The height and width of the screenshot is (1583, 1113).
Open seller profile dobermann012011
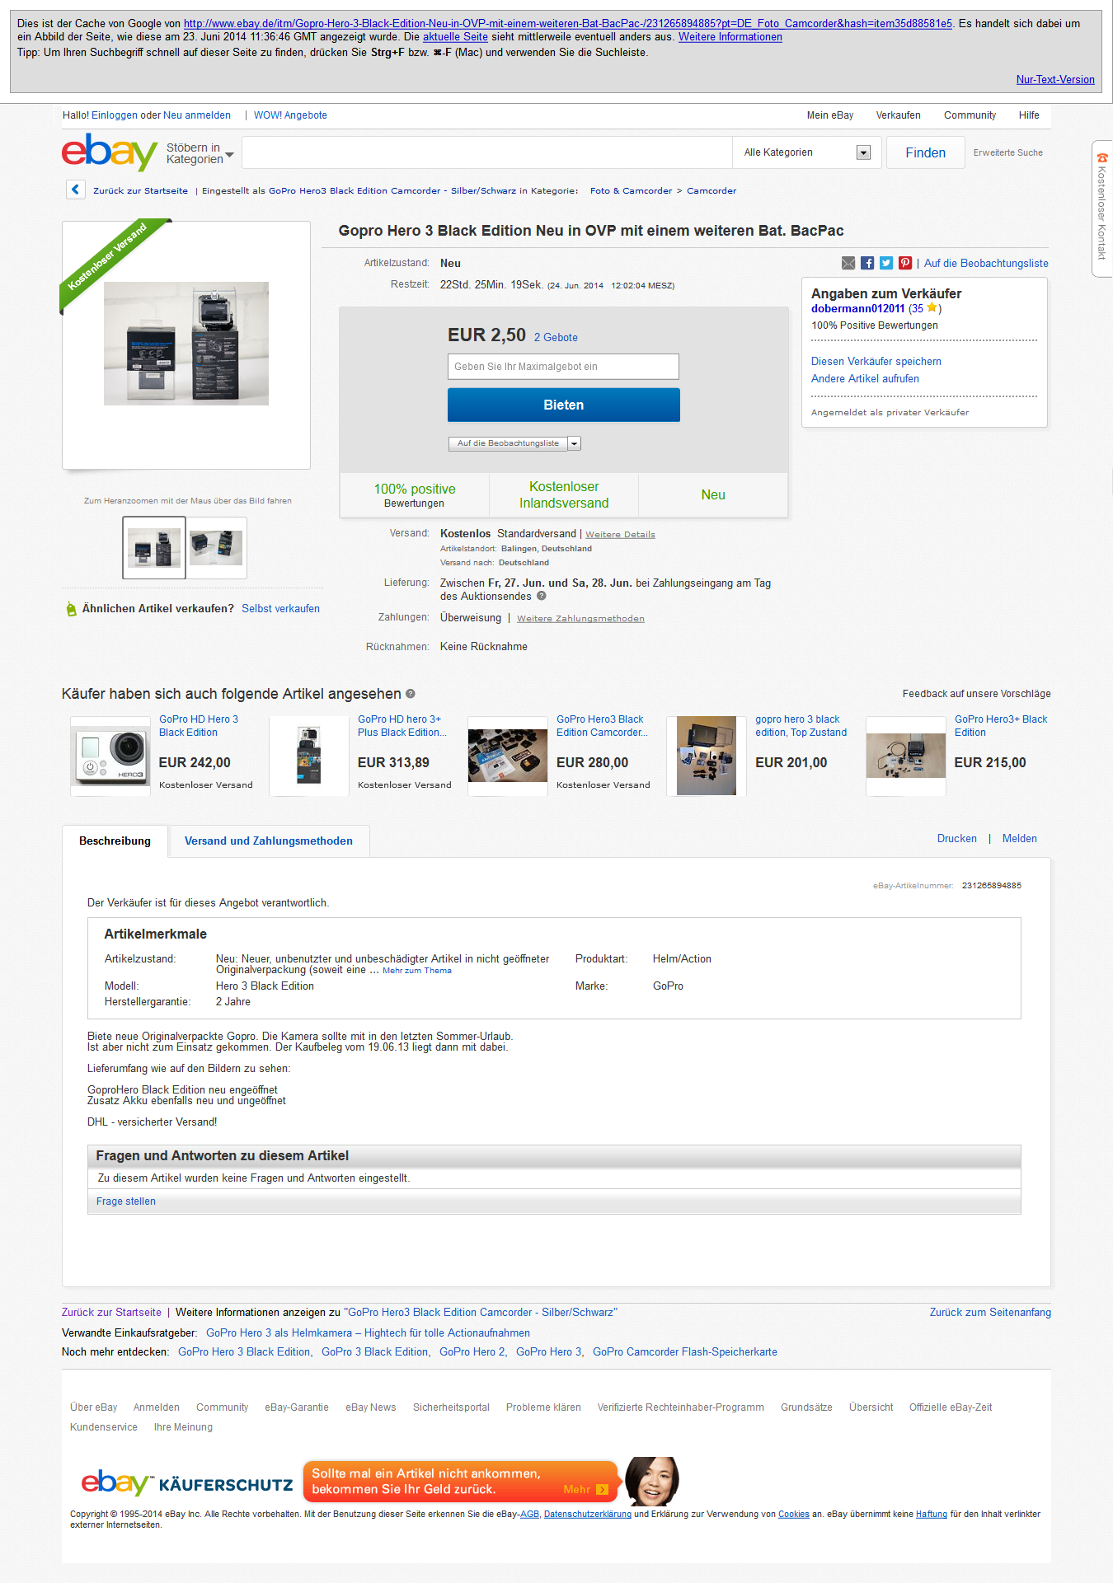click(857, 309)
